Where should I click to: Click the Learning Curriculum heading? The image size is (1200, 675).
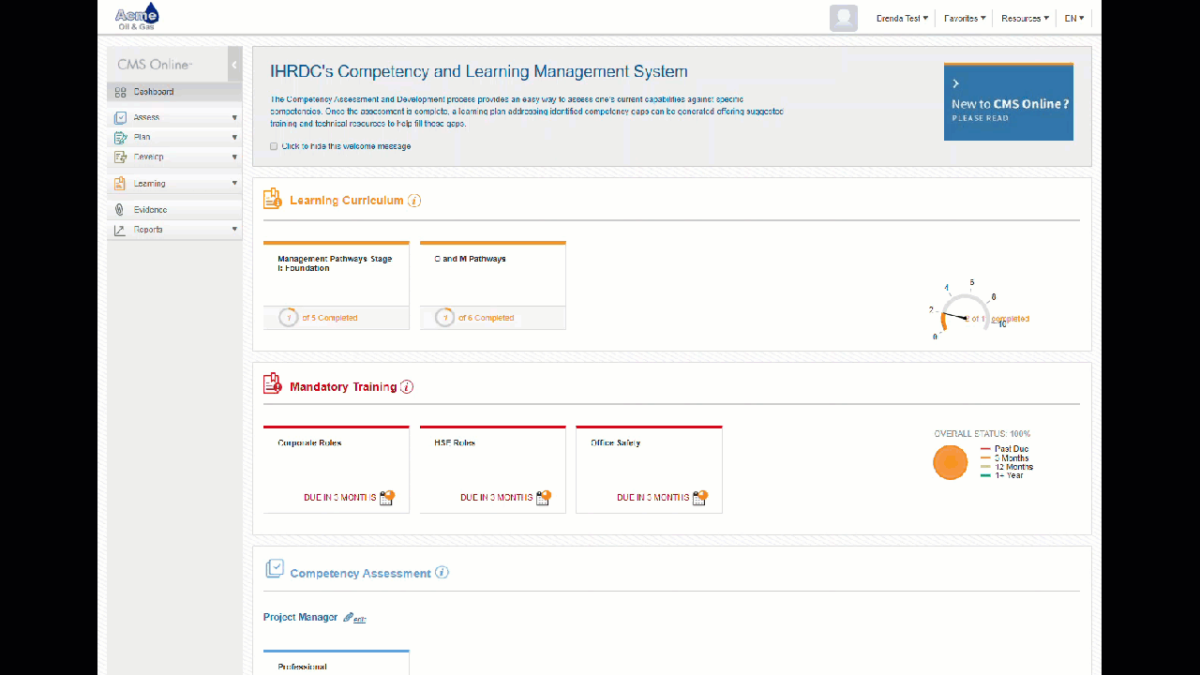point(347,201)
